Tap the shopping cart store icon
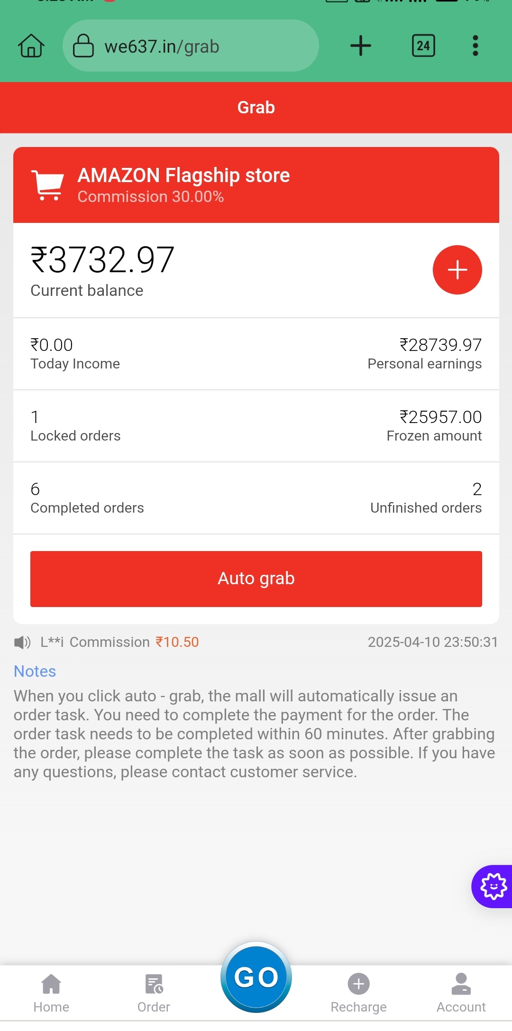 click(47, 185)
